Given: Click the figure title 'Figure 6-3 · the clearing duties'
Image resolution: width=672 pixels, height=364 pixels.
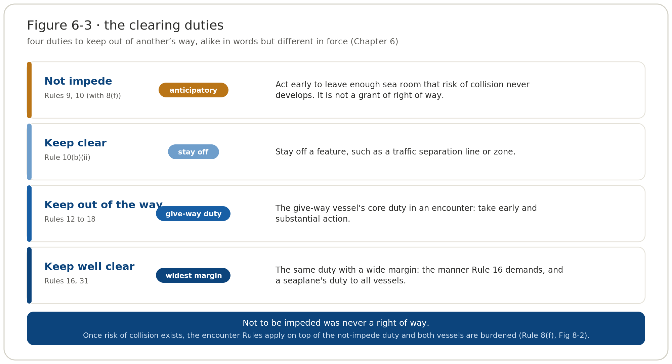Looking at the screenshot, I should (125, 26).
